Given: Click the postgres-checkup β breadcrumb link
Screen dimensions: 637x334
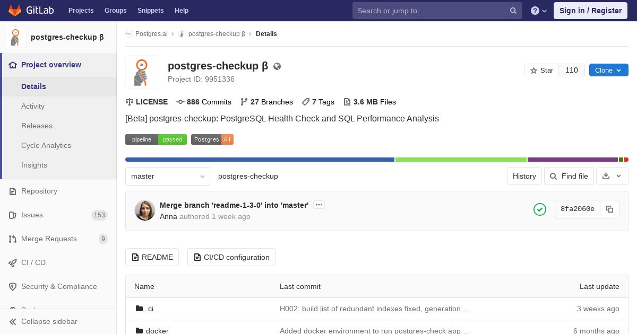Looking at the screenshot, I should coord(217,34).
